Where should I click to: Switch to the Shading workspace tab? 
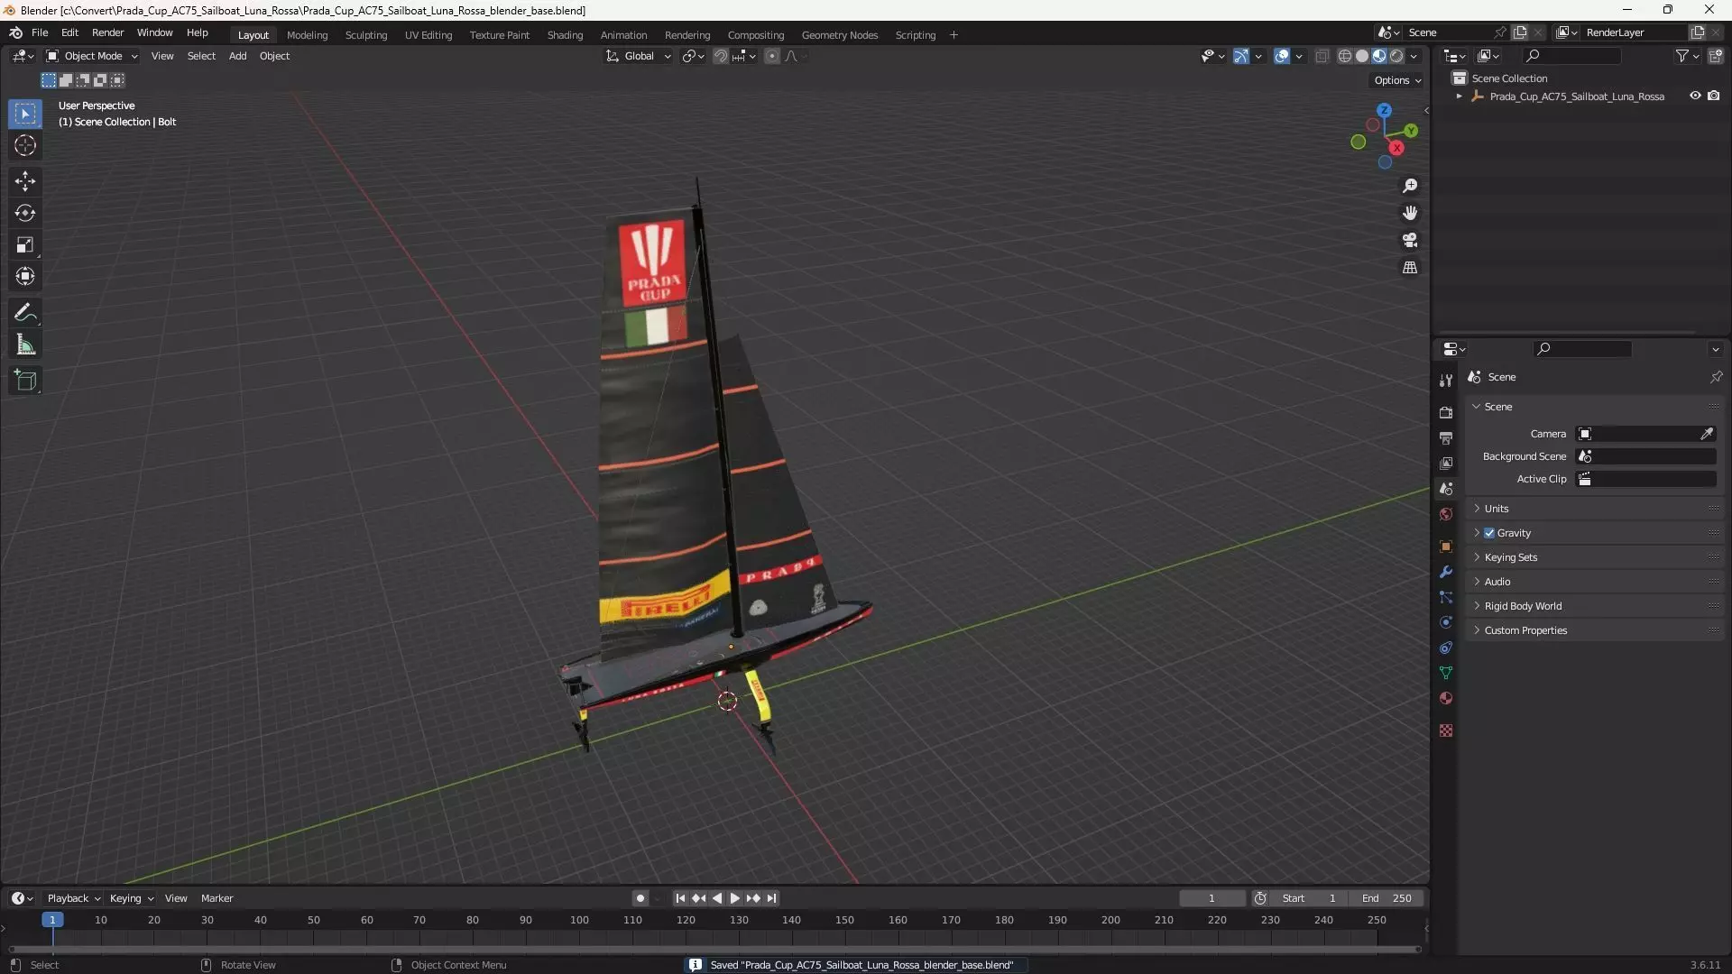point(565,35)
